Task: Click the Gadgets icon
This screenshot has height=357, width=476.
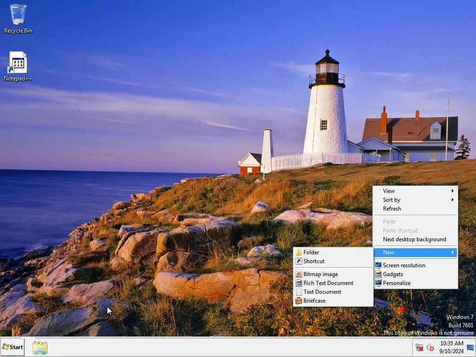Action: point(378,274)
